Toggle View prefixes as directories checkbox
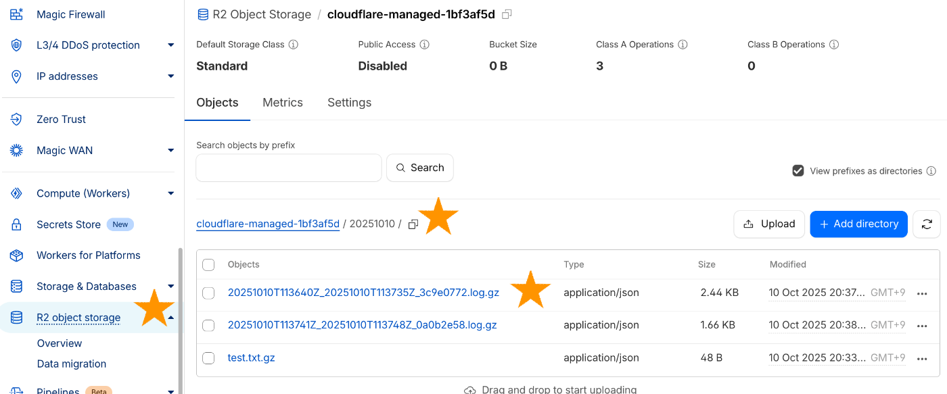The image size is (947, 394). point(798,171)
